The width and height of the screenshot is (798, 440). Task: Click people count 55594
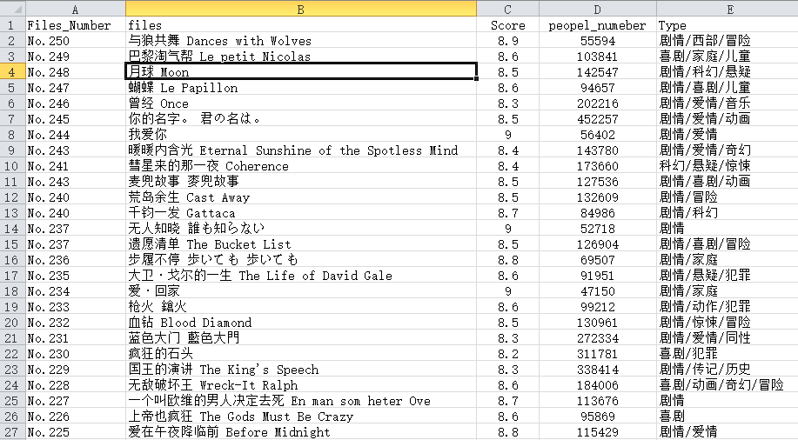[x=598, y=41]
